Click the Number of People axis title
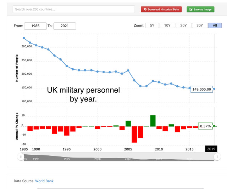This screenshot has width=227, height=189. [x=17, y=68]
